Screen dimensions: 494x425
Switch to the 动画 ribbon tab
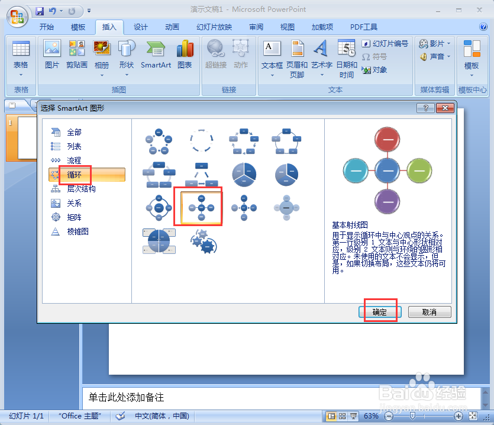(x=172, y=27)
